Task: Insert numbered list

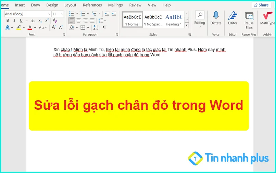Action: click(x=83, y=14)
